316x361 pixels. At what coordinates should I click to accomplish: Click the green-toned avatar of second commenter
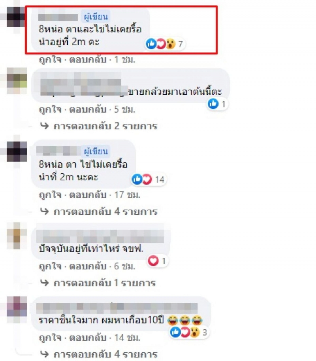(17, 81)
